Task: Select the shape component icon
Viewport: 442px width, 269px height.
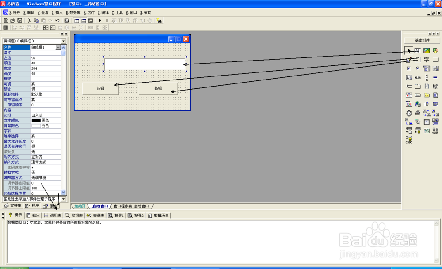Action: click(x=435, y=51)
